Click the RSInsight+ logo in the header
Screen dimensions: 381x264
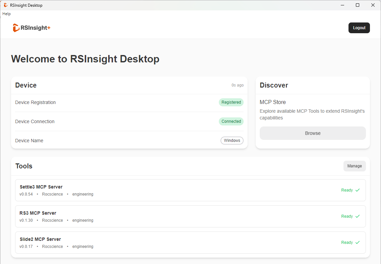(x=31, y=28)
